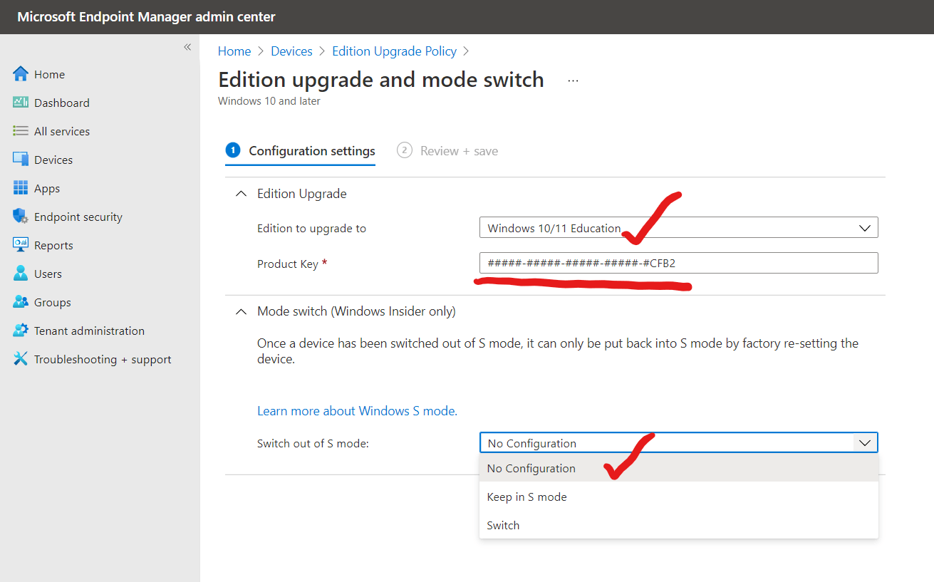Switch to the Review + save step
The height and width of the screenshot is (582, 934).
pyautogui.click(x=447, y=151)
